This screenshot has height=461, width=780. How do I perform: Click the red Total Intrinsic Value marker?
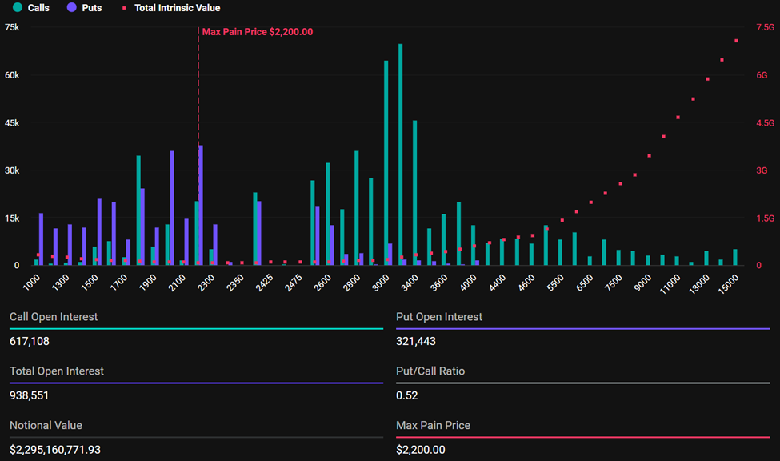coord(125,8)
